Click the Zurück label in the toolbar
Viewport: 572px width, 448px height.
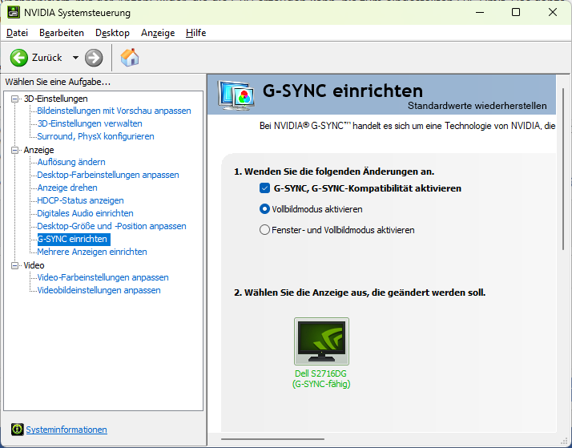(47, 58)
